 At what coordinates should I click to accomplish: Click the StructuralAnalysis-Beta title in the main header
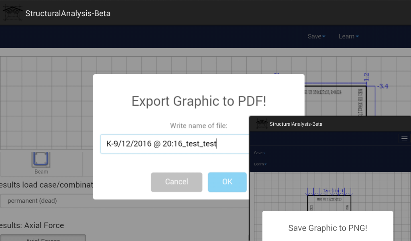click(x=68, y=13)
